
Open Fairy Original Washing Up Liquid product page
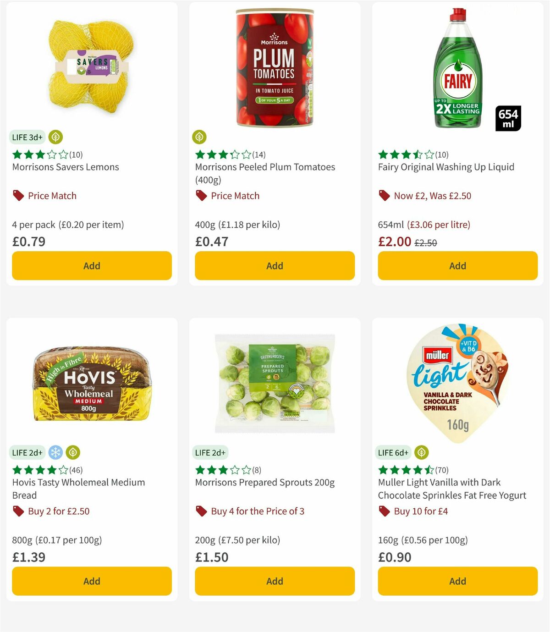coord(445,167)
